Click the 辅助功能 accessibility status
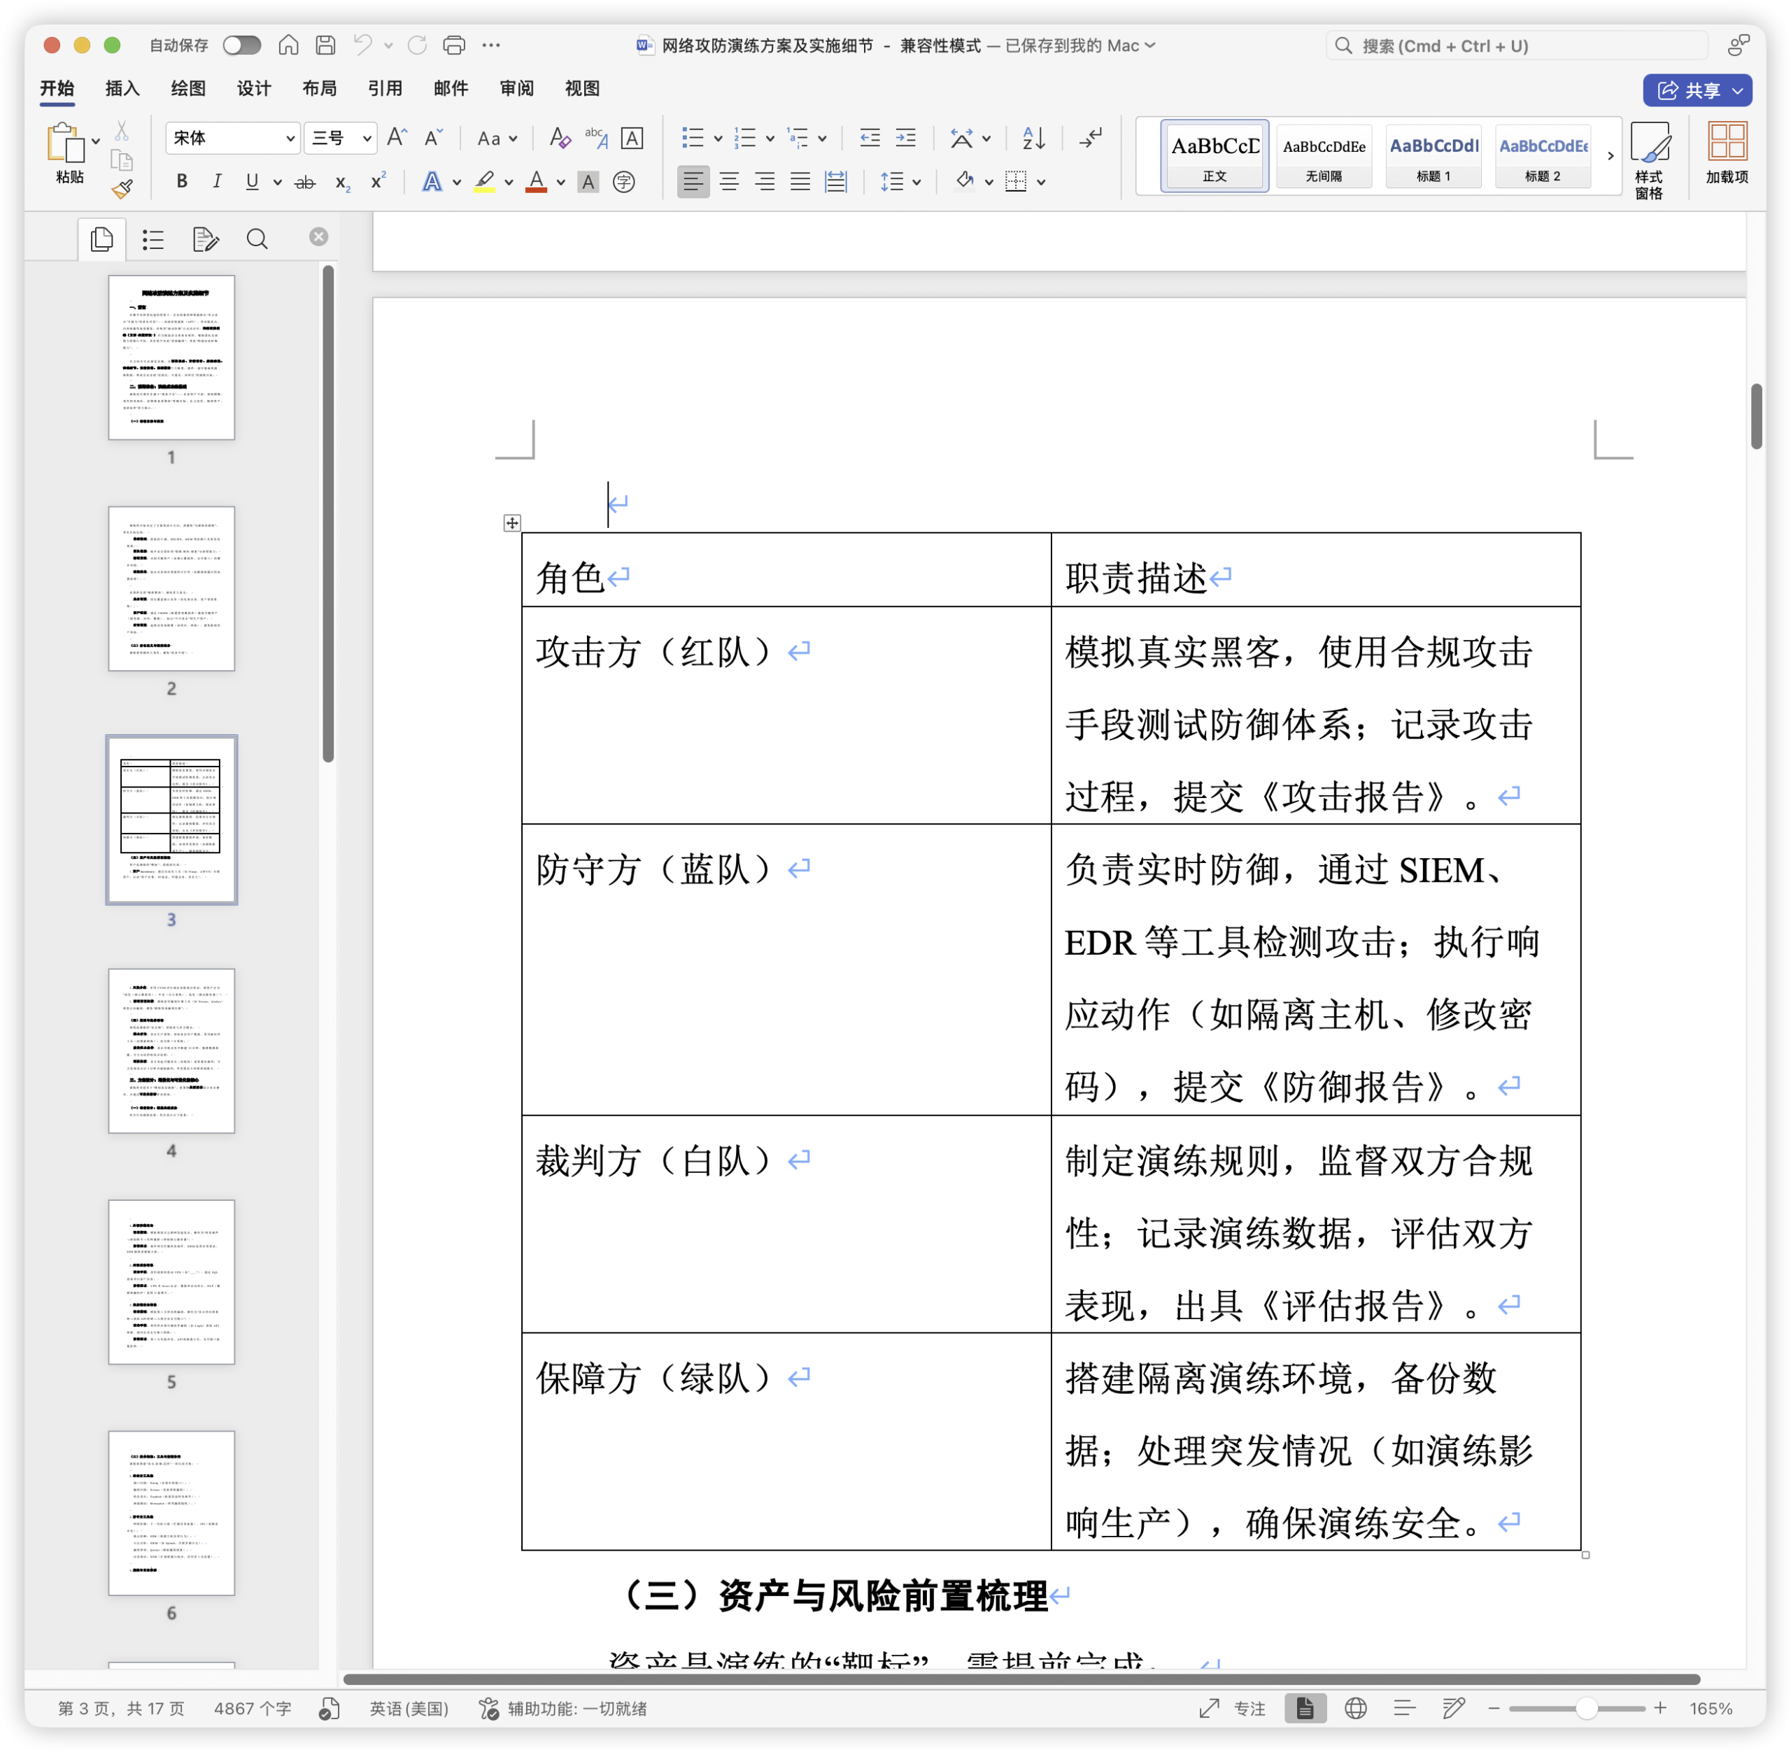Image resolution: width=1791 pixels, height=1752 pixels. (563, 1708)
